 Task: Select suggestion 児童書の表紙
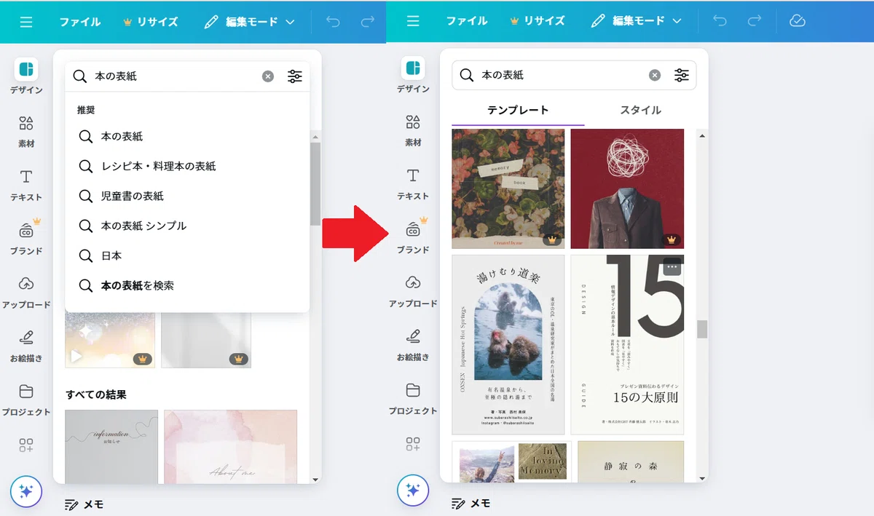[187, 196]
